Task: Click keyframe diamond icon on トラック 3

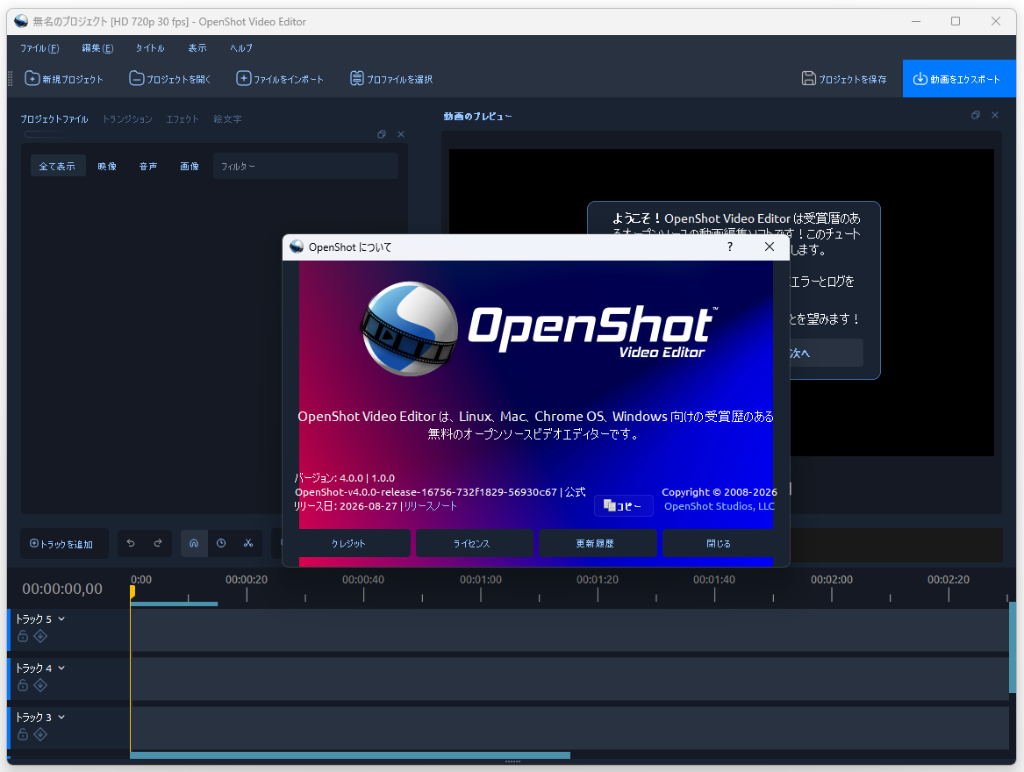Action: pos(40,734)
